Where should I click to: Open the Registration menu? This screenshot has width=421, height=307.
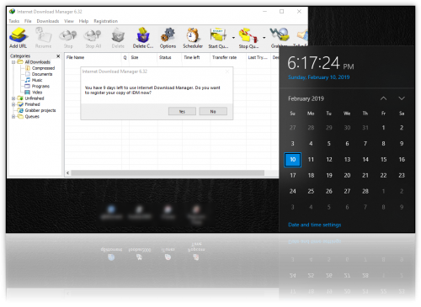(x=106, y=21)
